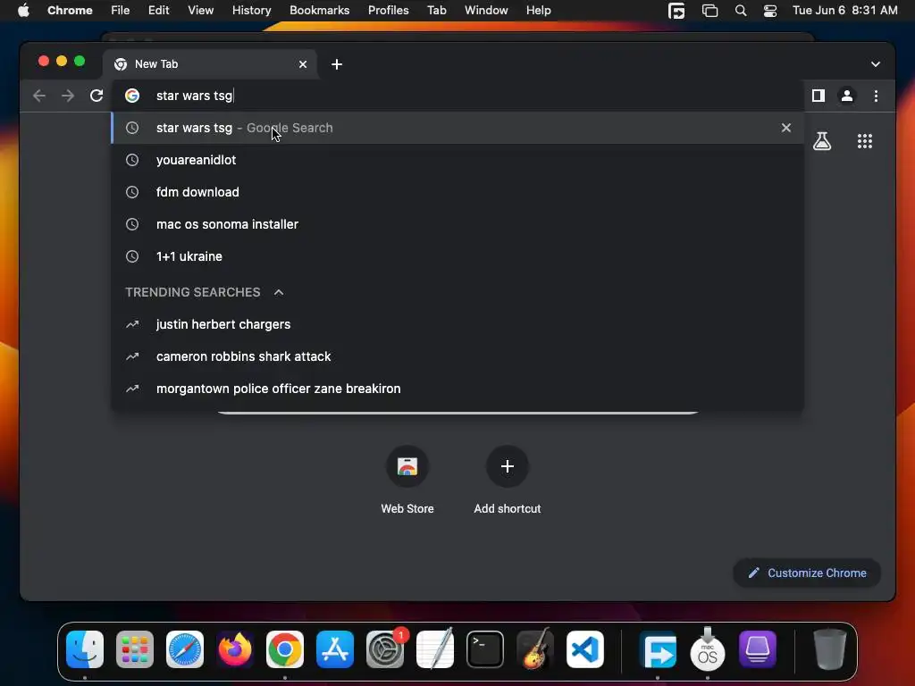Collapse the Trending Searches section
The width and height of the screenshot is (915, 686).
tap(279, 292)
